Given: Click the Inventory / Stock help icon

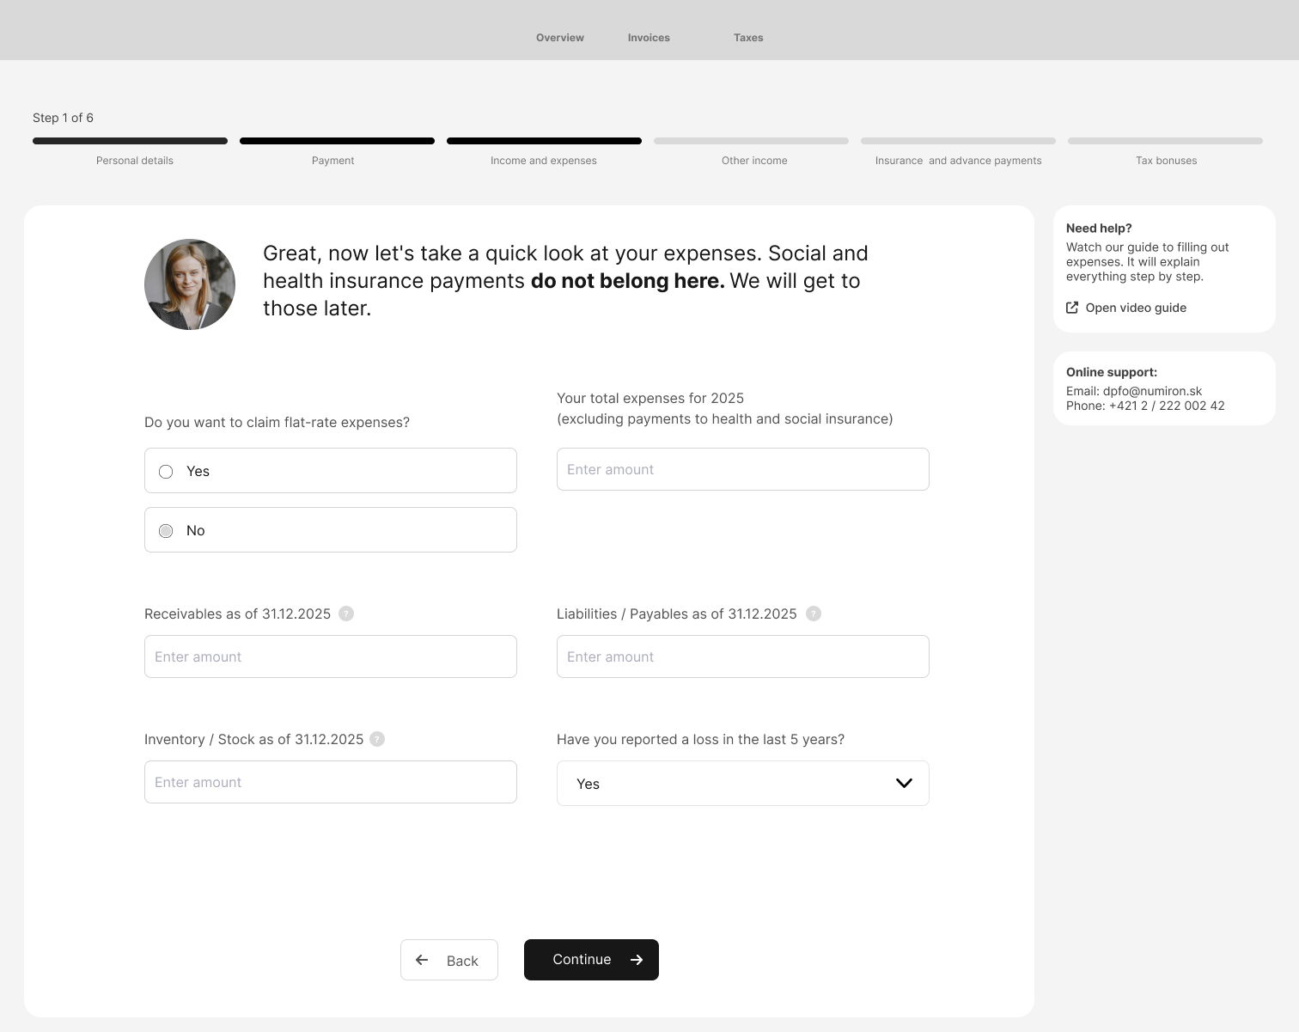Looking at the screenshot, I should tap(377, 739).
